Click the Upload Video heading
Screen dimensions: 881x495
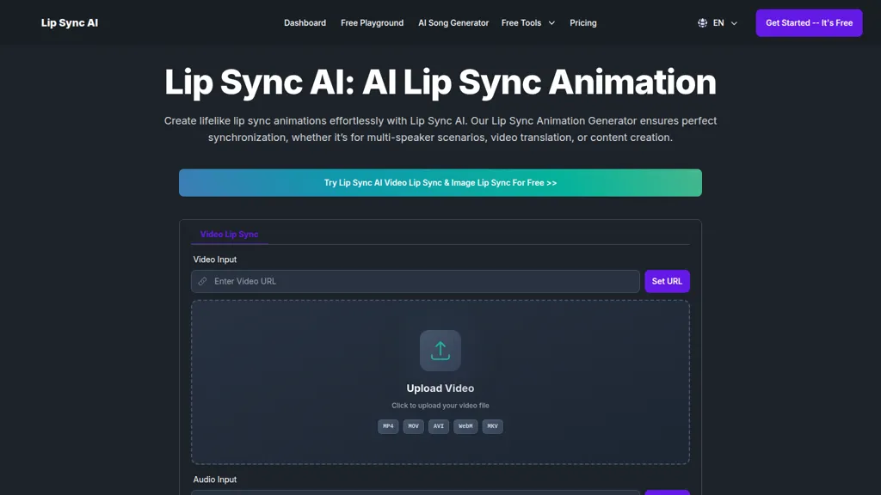(x=440, y=388)
